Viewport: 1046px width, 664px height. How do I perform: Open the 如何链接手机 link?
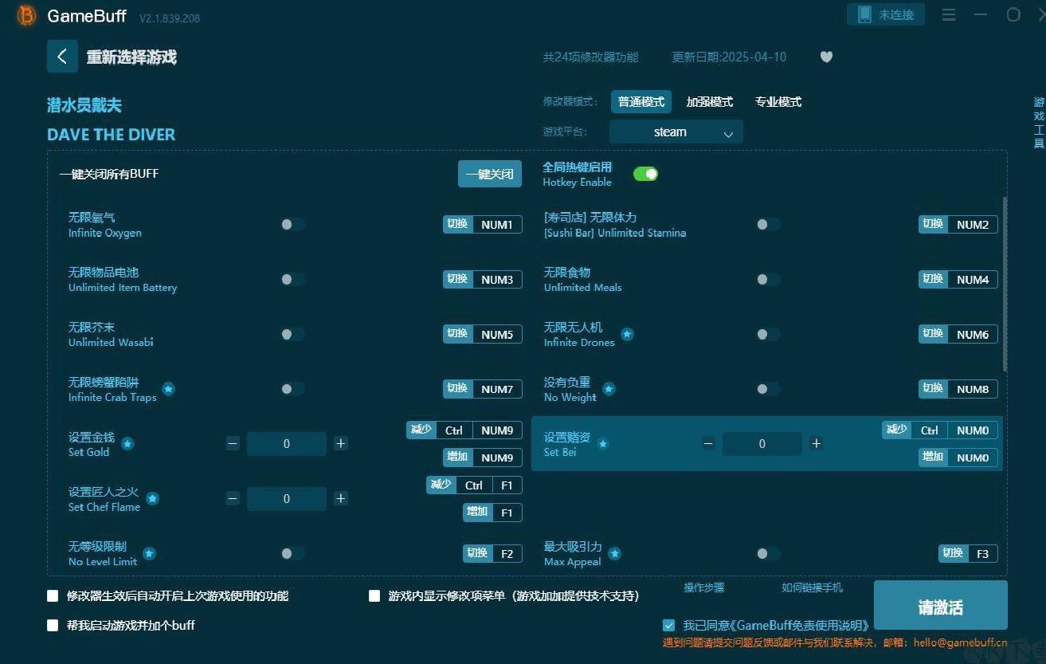click(x=812, y=588)
